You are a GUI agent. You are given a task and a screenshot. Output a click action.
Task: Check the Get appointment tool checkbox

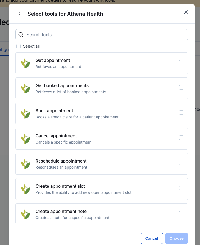pos(181,62)
